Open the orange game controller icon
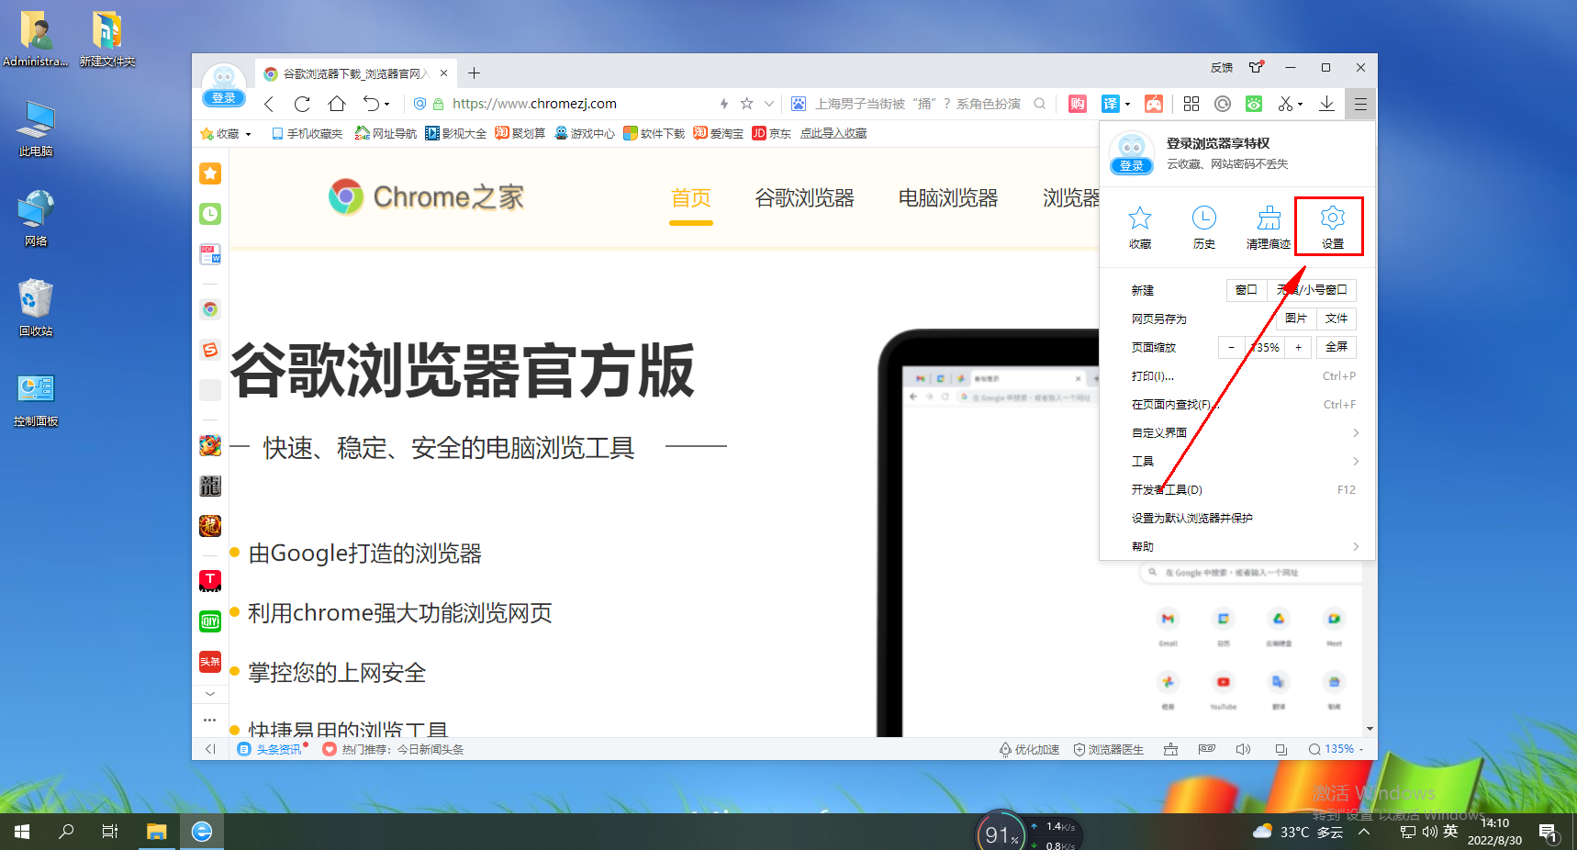This screenshot has width=1577, height=850. coord(1154,104)
